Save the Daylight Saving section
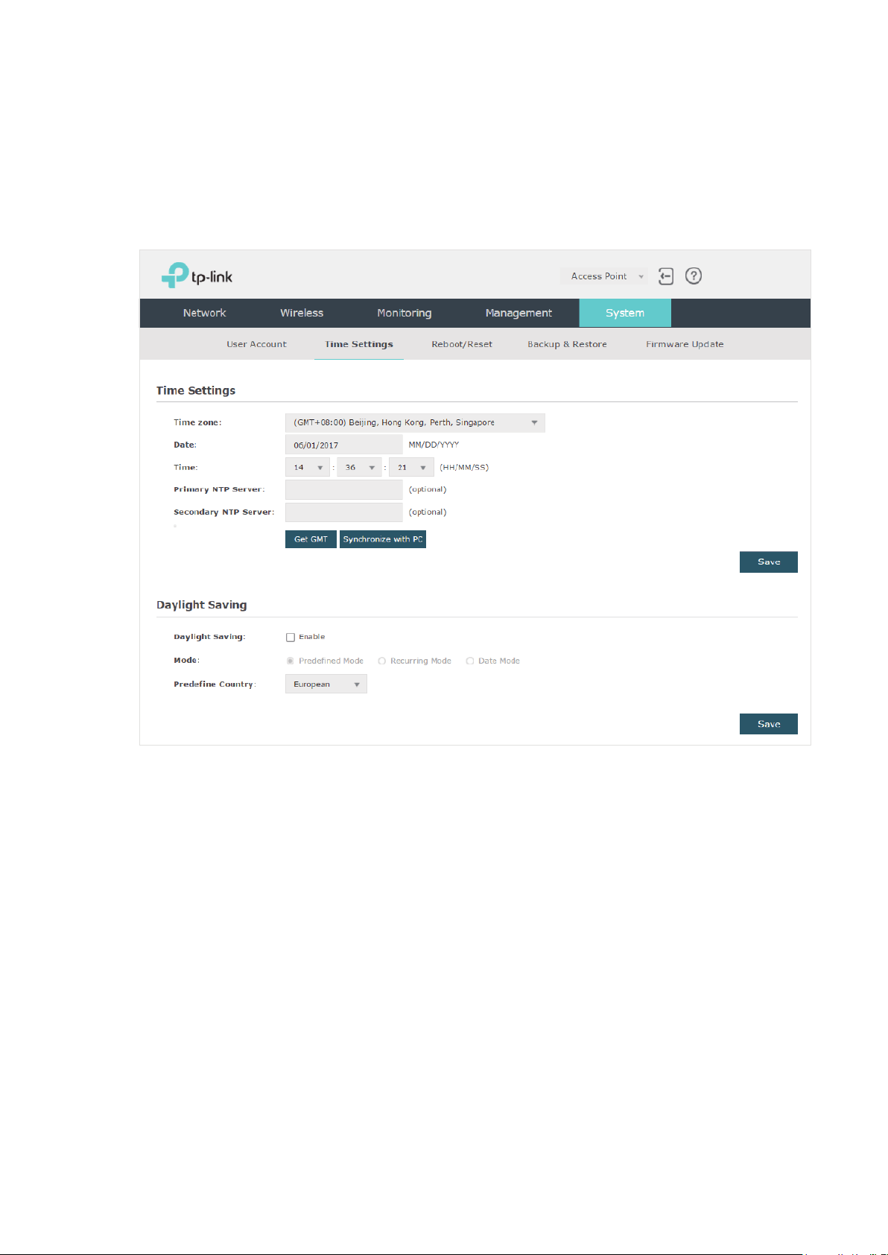The width and height of the screenshot is (888, 1255). coord(769,724)
